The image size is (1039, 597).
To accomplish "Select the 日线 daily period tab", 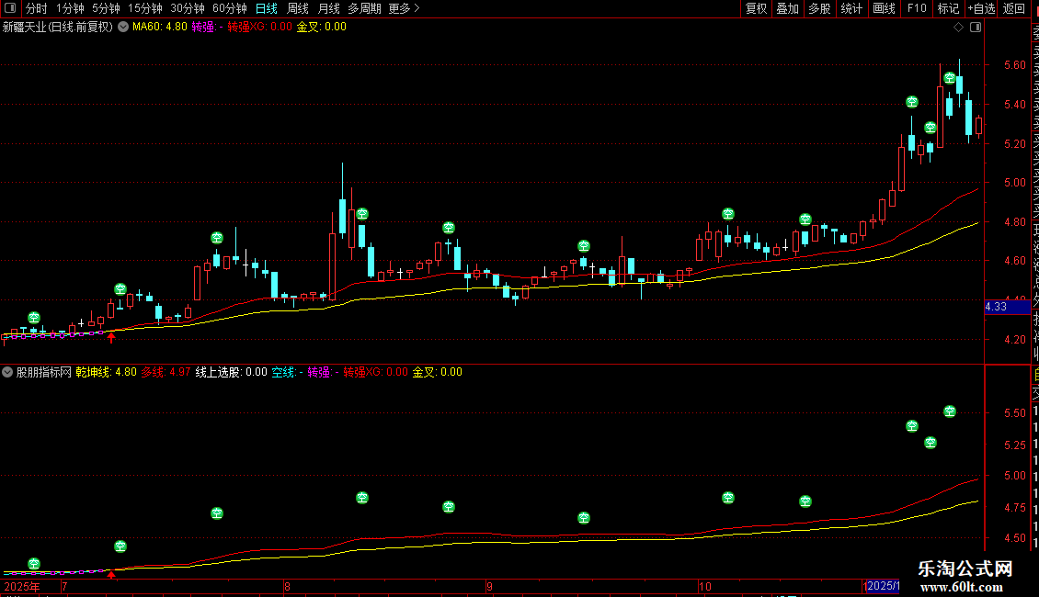I will tap(267, 8).
